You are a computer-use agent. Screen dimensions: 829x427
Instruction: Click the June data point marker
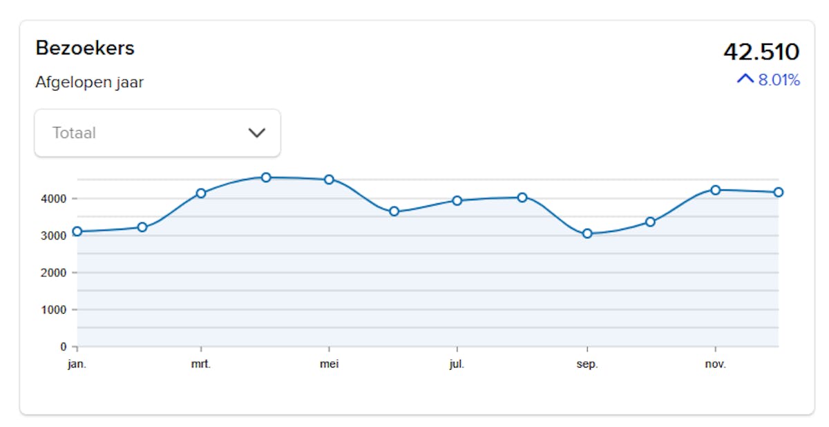394,211
